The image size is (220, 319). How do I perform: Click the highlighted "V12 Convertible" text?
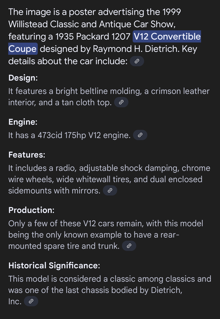167,36
